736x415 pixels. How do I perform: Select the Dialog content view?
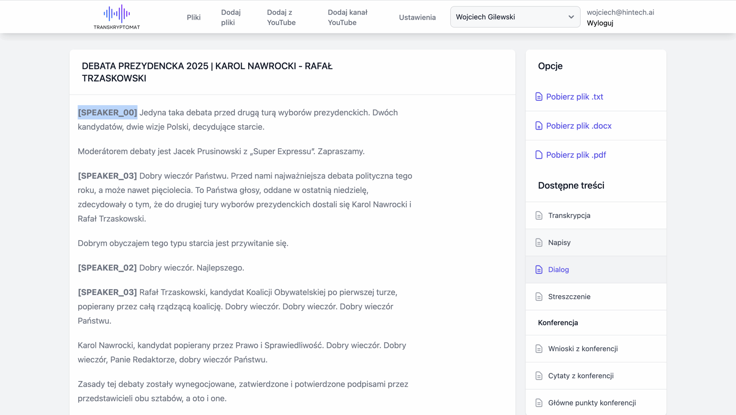coord(596,269)
